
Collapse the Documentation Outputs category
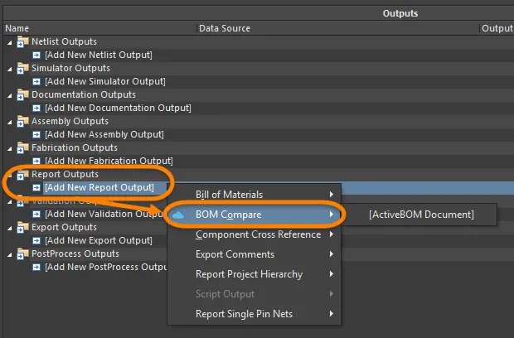click(x=10, y=95)
